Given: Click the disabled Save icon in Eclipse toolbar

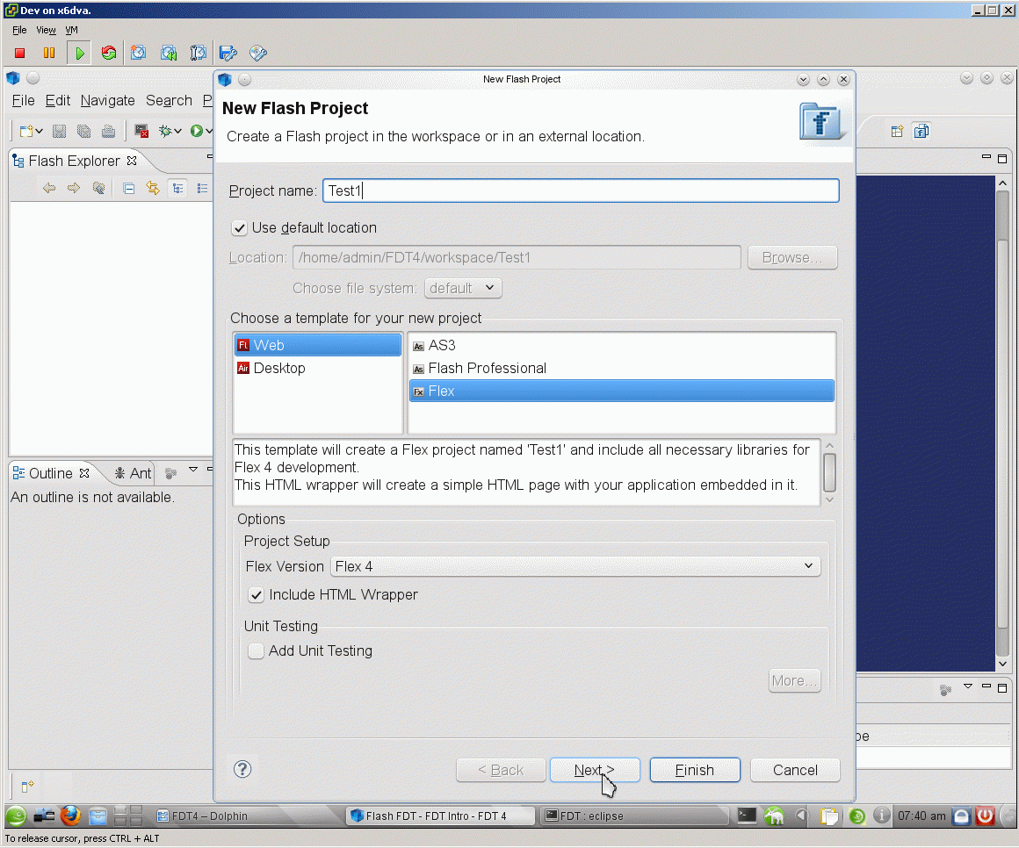Looking at the screenshot, I should pos(59,131).
